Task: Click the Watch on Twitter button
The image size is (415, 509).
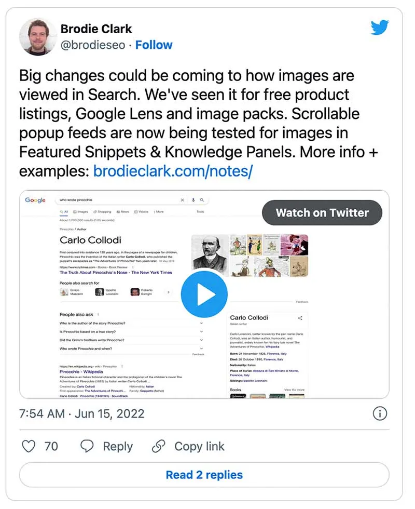Action: [322, 212]
